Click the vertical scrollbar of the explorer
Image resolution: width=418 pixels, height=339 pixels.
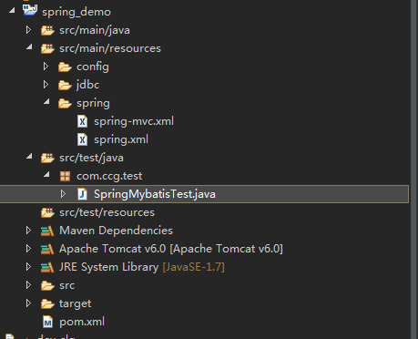click(413, 169)
